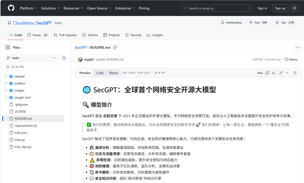Open more edit options dropdown arrow
This screenshot has height=183, width=304.
(287, 73)
